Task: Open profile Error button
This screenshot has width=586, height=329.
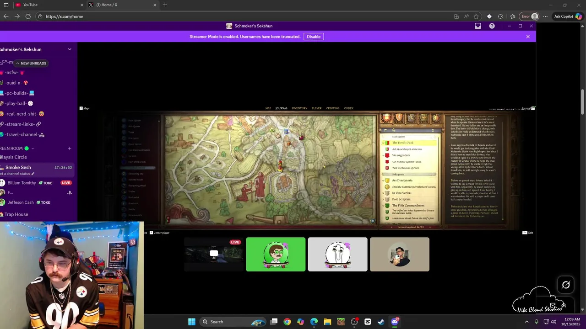Action: coord(529,16)
